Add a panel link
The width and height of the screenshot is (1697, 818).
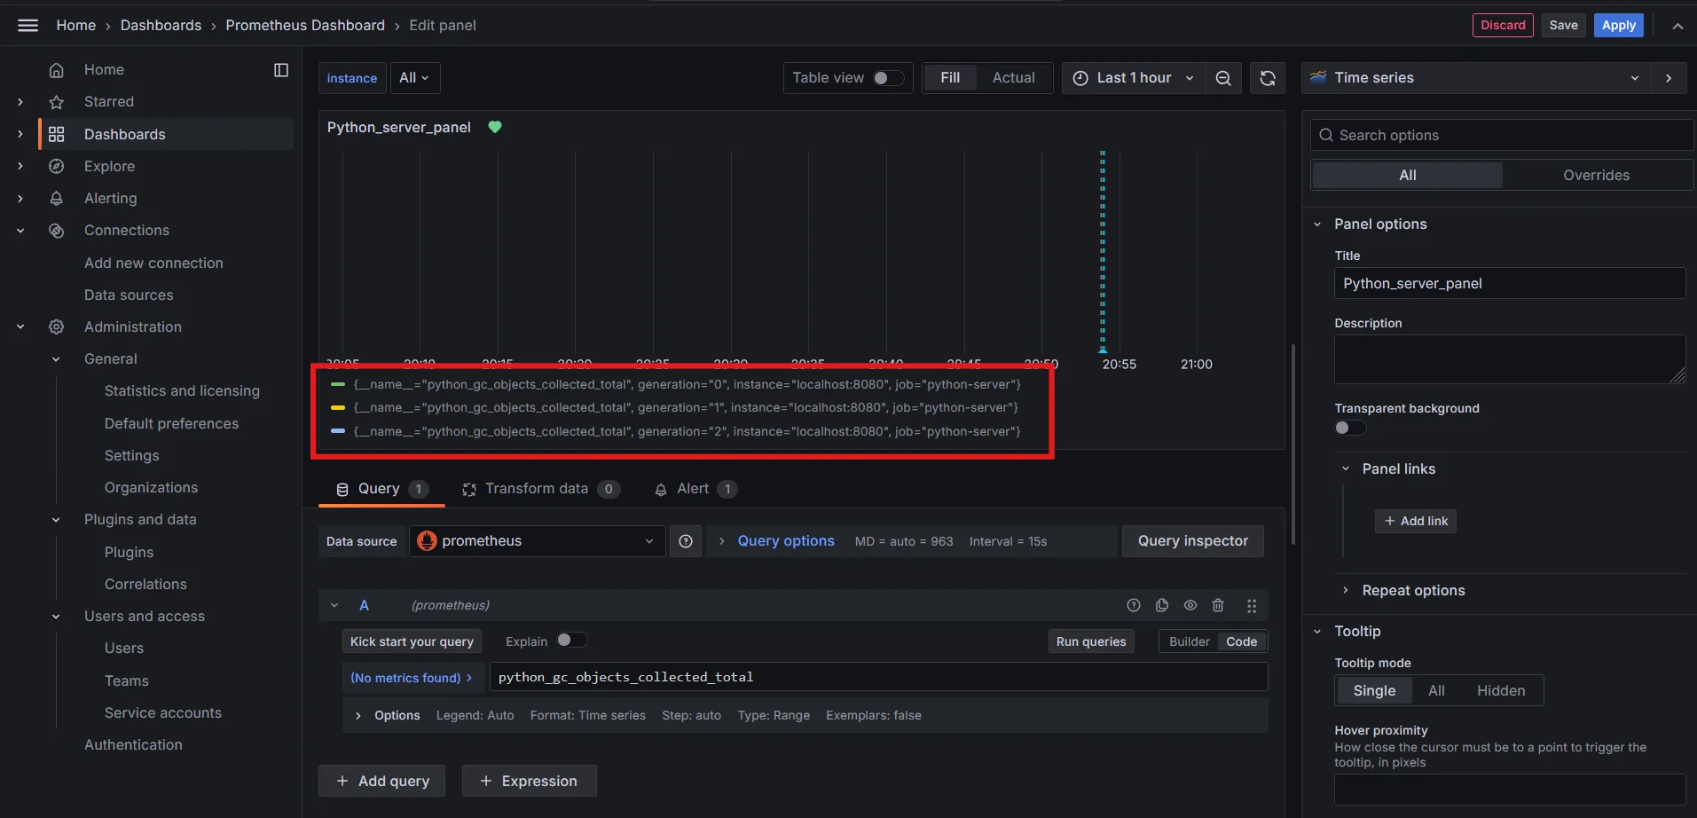pyautogui.click(x=1415, y=521)
